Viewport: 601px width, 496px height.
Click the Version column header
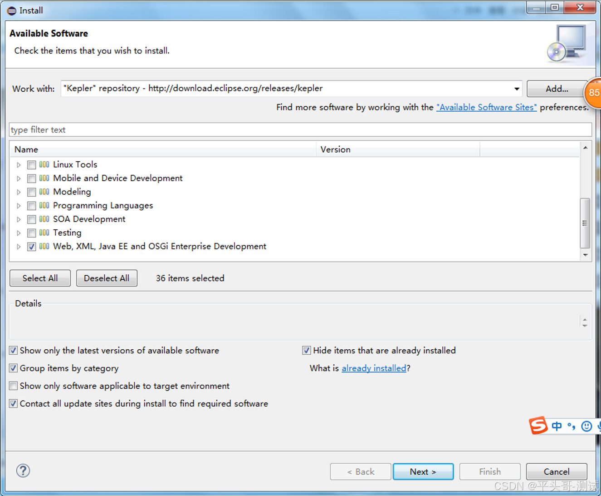pyautogui.click(x=398, y=149)
